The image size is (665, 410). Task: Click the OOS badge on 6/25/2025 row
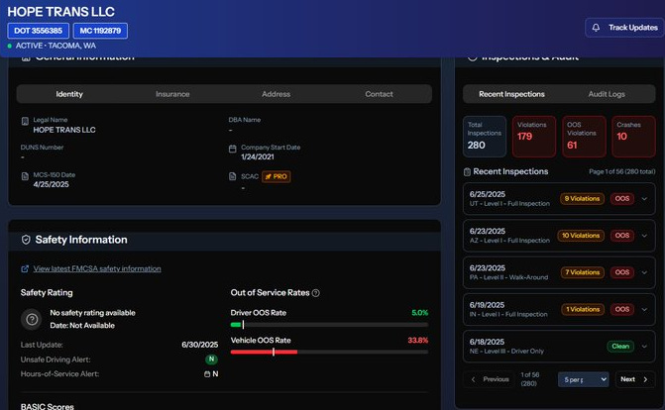coord(622,199)
